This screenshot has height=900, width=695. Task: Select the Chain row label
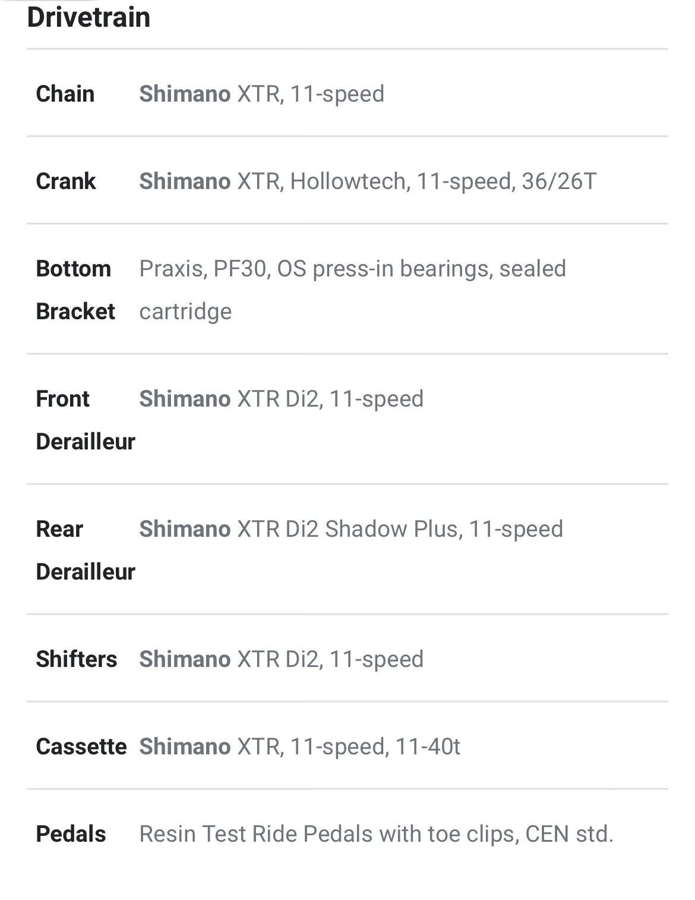(65, 94)
